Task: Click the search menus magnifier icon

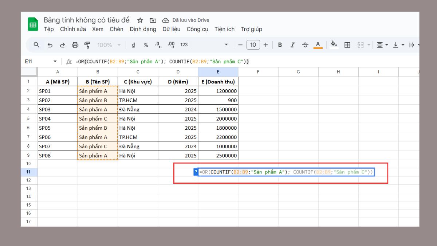Action: (36, 45)
